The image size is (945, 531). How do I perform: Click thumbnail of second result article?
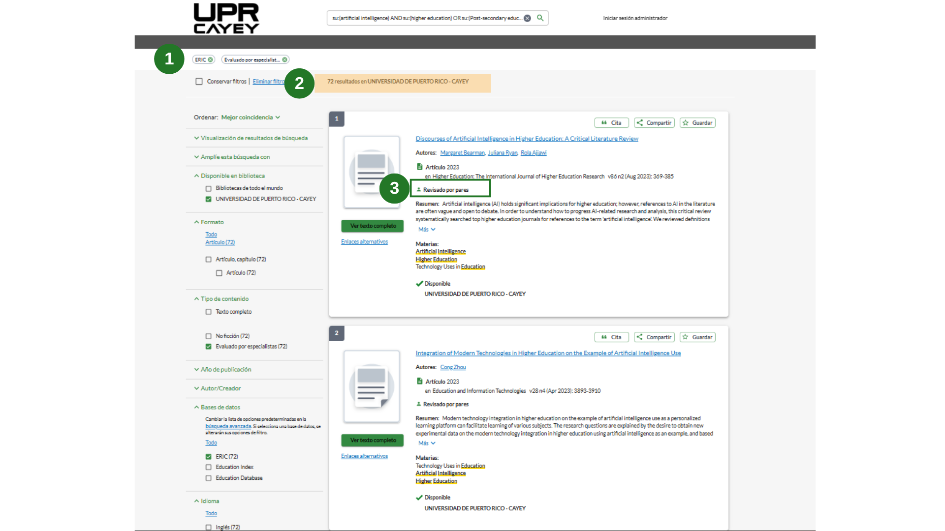[371, 386]
